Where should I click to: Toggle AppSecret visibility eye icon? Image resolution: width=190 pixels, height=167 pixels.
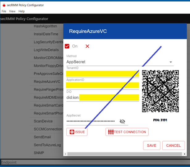(x=122, y=121)
